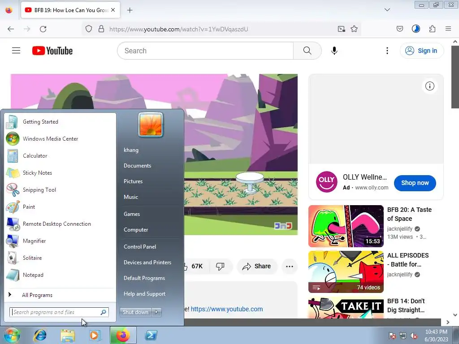
Task: Open tracking protection shield icon
Action: (89, 29)
